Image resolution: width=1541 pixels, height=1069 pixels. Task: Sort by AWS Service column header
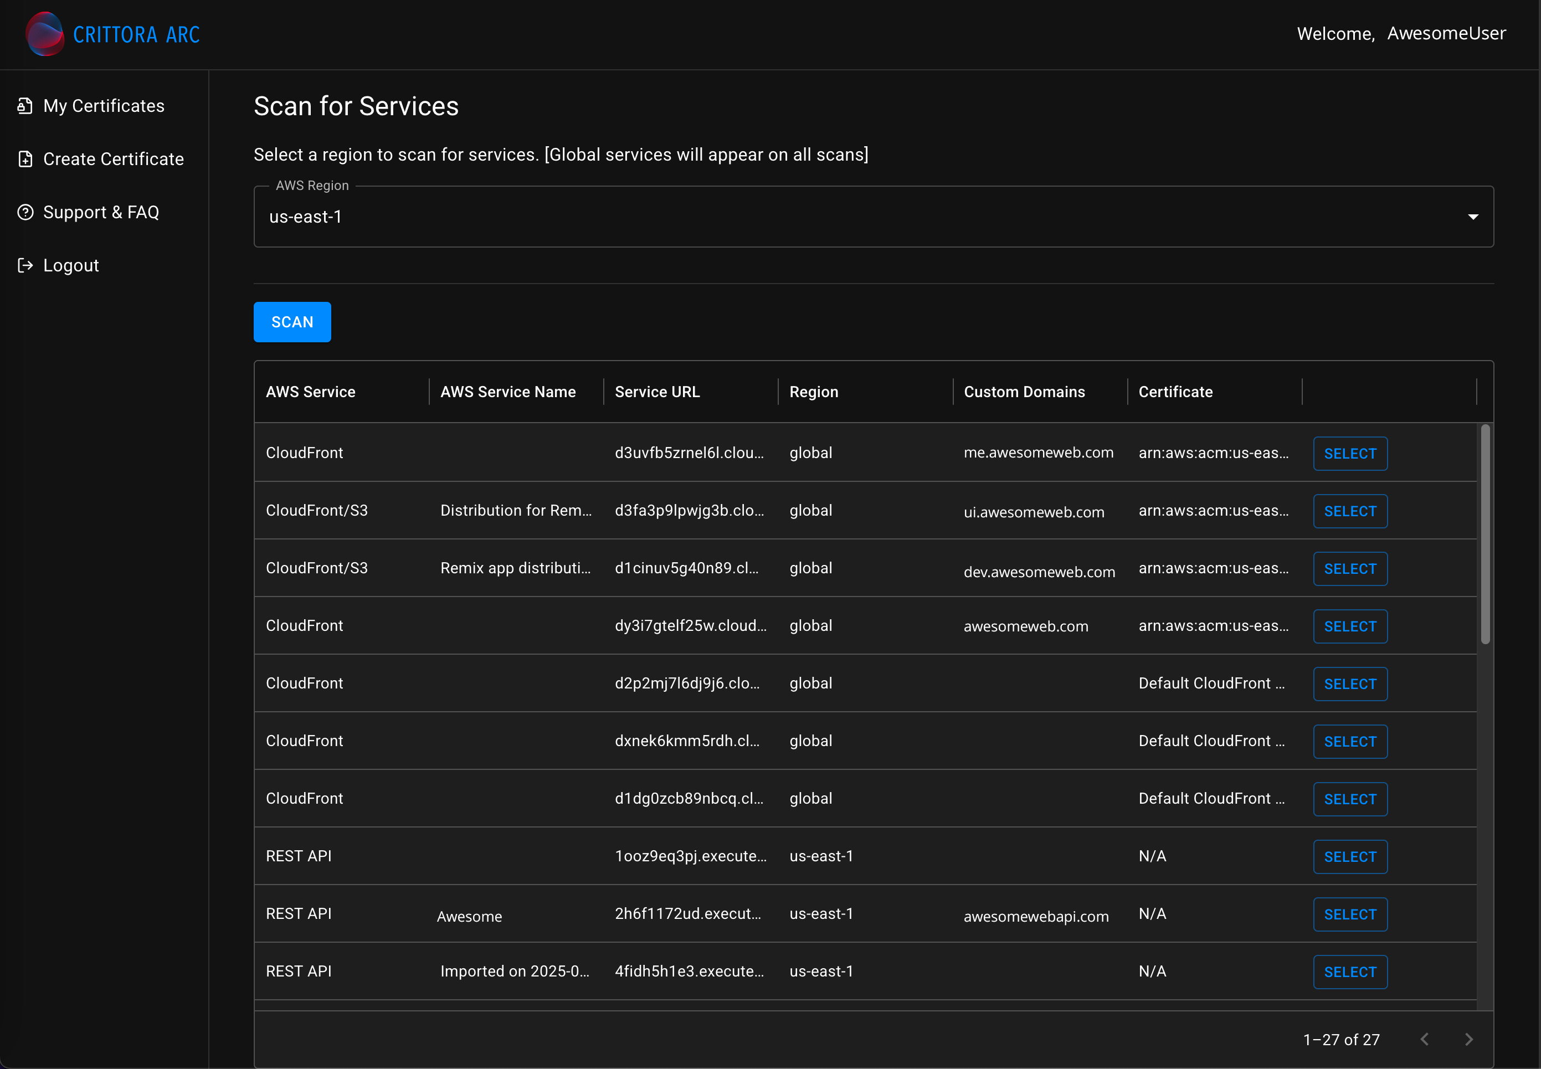click(x=310, y=392)
